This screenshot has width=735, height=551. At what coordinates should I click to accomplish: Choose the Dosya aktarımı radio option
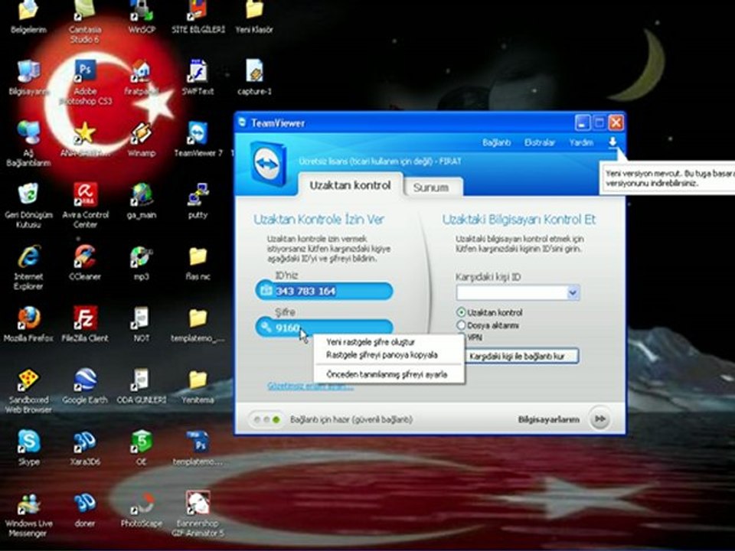(x=461, y=325)
